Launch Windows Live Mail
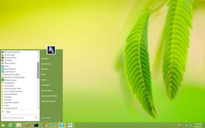 click(11, 75)
